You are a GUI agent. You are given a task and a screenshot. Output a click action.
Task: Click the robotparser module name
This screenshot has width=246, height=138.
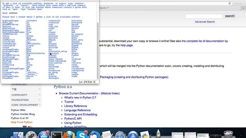click(x=78, y=71)
